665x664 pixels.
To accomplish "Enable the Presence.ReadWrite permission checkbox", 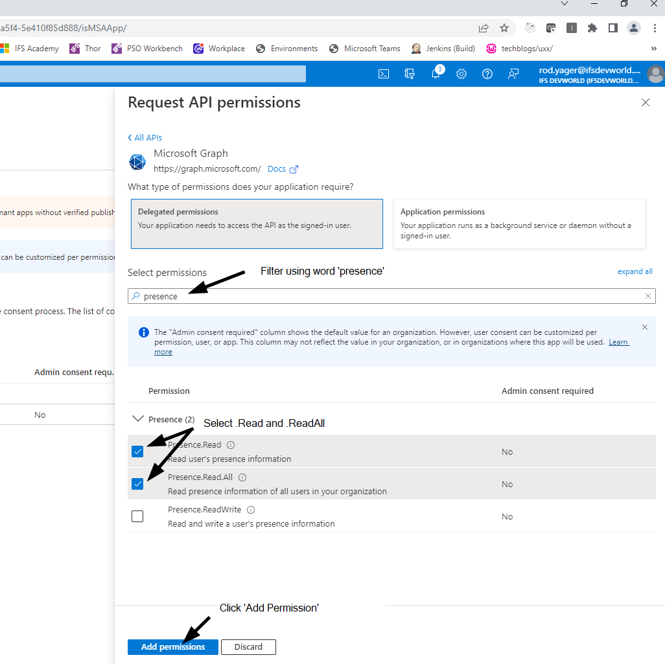I will (137, 516).
